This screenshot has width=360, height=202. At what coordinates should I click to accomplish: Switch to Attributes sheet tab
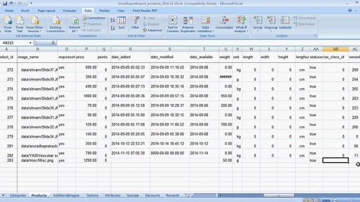[112, 195]
